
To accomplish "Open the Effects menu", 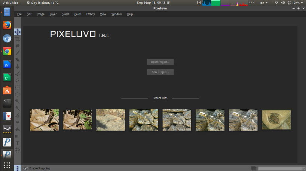I will click(x=91, y=14).
